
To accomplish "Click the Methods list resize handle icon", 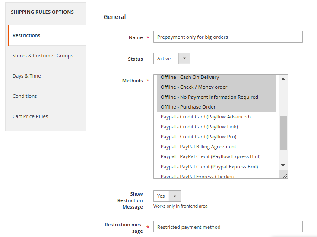I will [x=285, y=176].
